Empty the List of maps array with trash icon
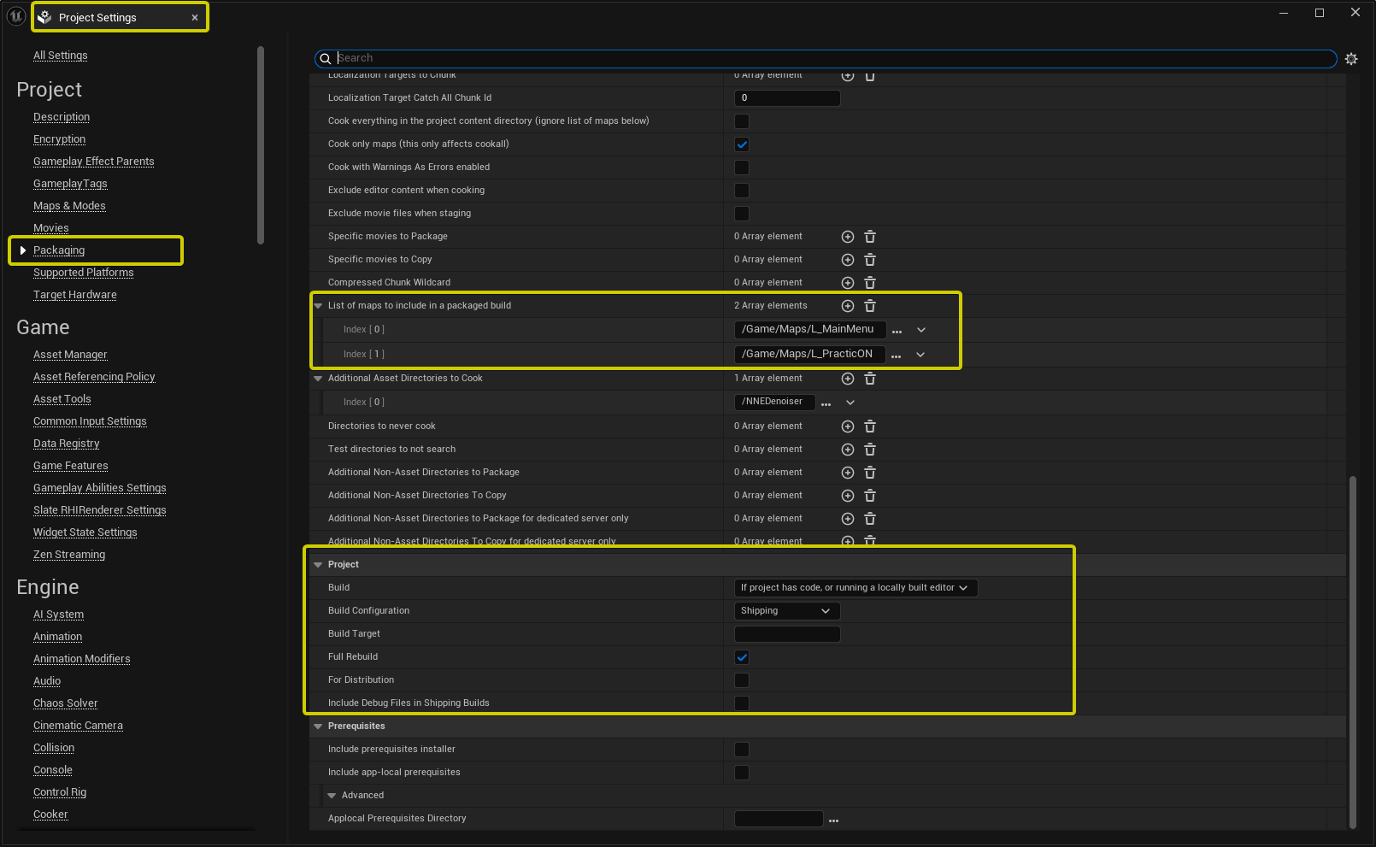Viewport: 1376px width, 847px height. (869, 306)
